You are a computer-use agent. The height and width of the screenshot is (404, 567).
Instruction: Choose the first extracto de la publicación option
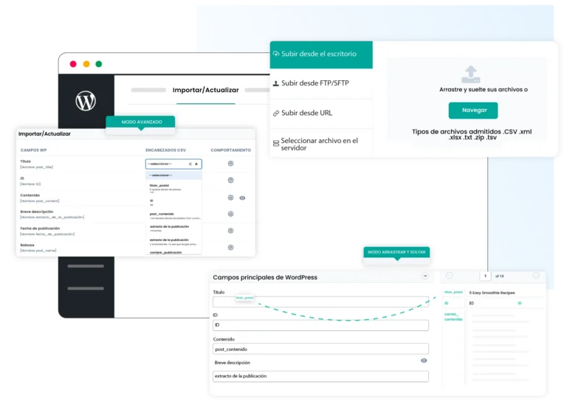coord(173,229)
